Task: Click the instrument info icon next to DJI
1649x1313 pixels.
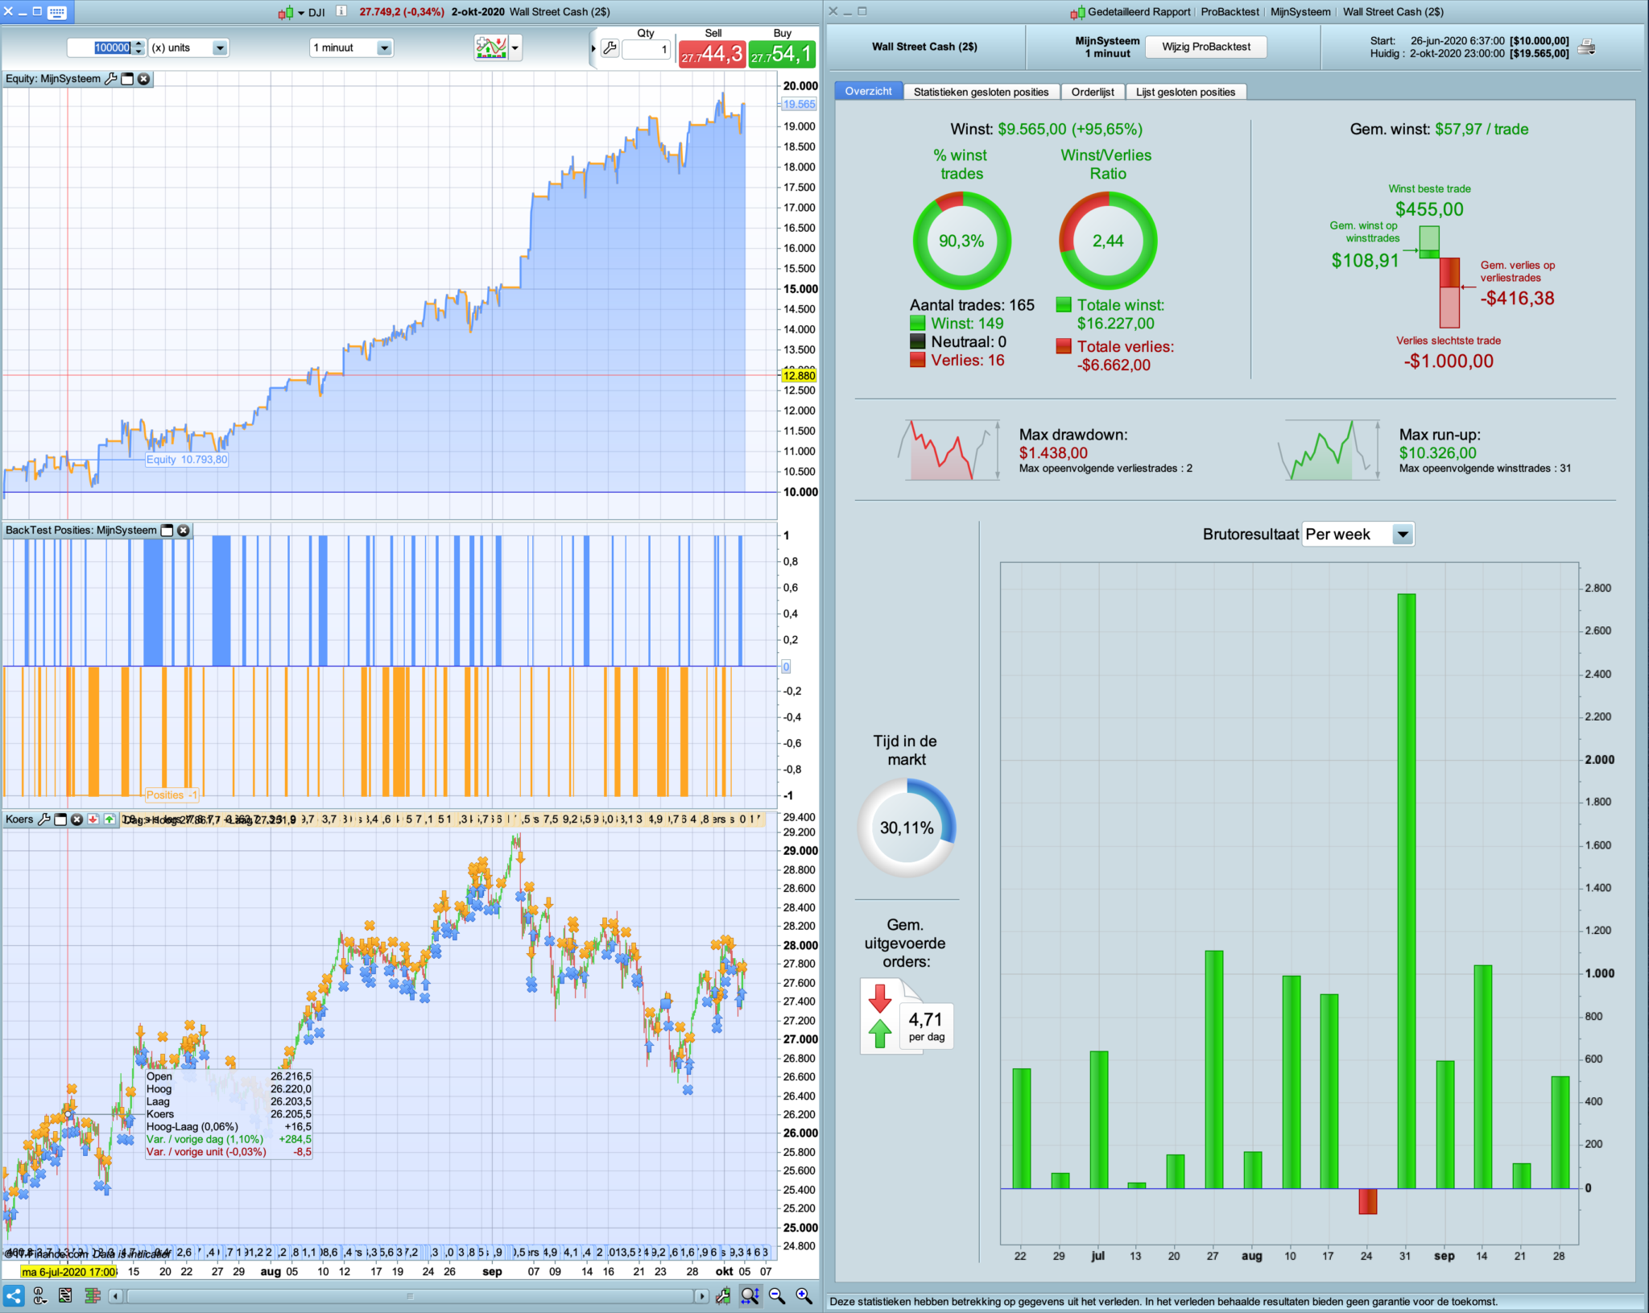Action: [x=341, y=12]
